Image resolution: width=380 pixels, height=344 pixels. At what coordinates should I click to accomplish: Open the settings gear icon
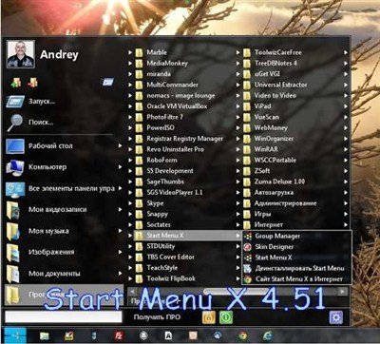coord(335,317)
